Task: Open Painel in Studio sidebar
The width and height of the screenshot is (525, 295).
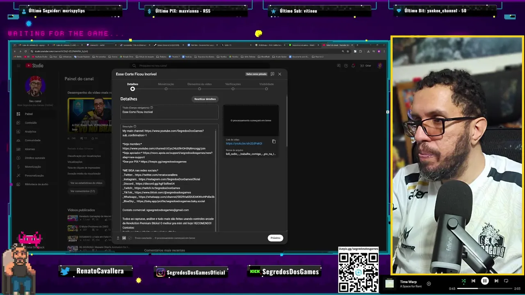Action: coord(35,114)
